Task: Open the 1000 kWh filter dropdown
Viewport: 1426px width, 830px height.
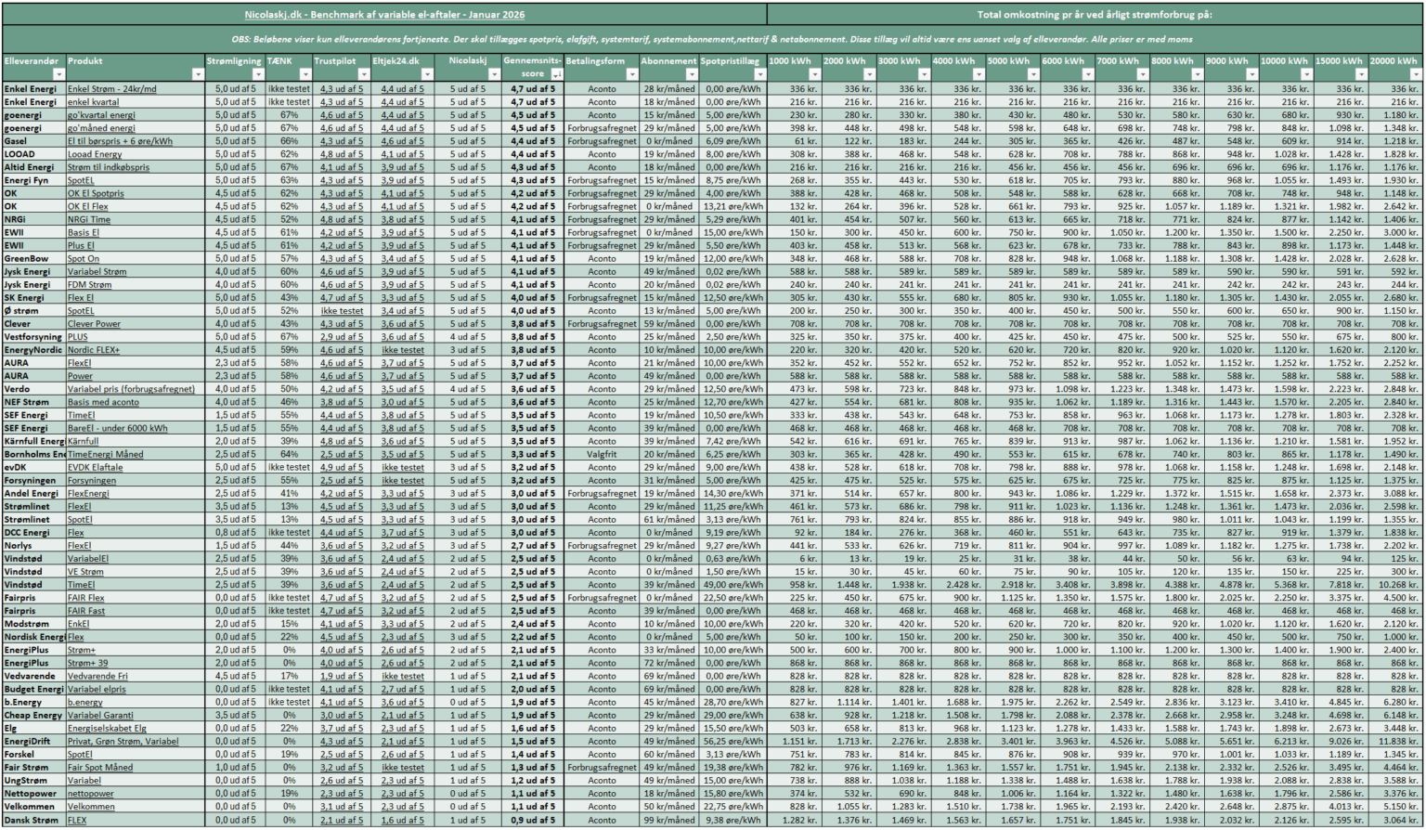Action: click(x=813, y=74)
